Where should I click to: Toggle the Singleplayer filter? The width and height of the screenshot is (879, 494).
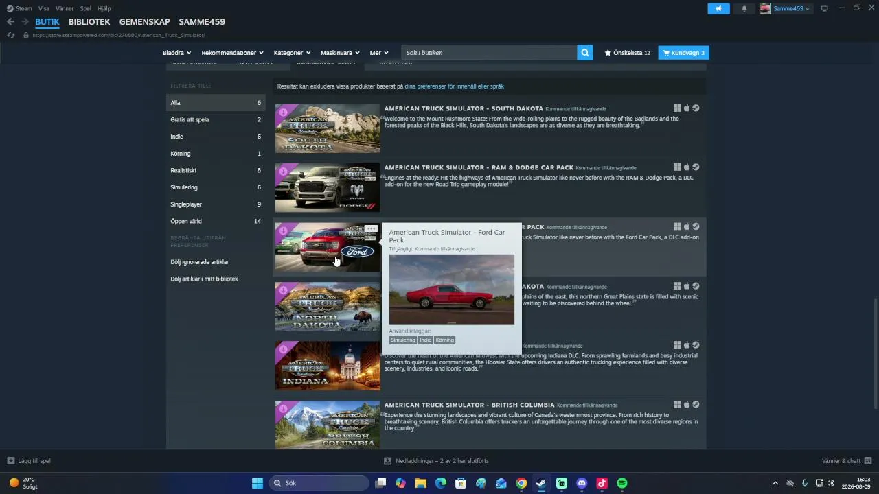coord(216,204)
